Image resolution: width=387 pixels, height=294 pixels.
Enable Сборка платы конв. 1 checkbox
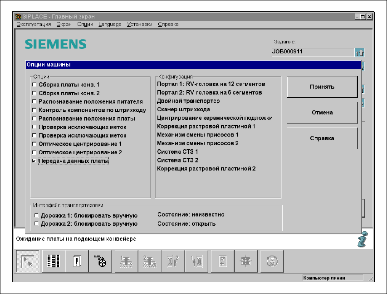[34, 85]
